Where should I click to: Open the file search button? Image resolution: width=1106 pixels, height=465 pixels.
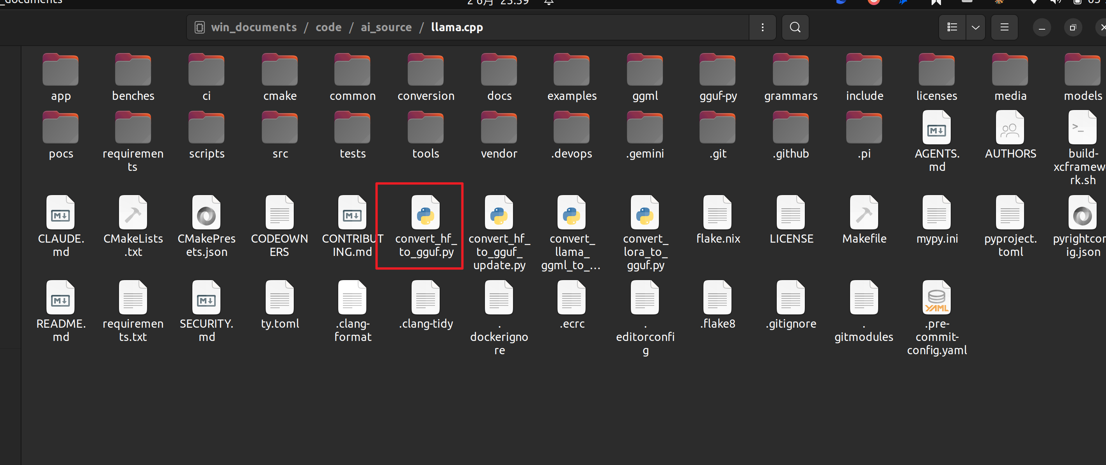coord(795,27)
